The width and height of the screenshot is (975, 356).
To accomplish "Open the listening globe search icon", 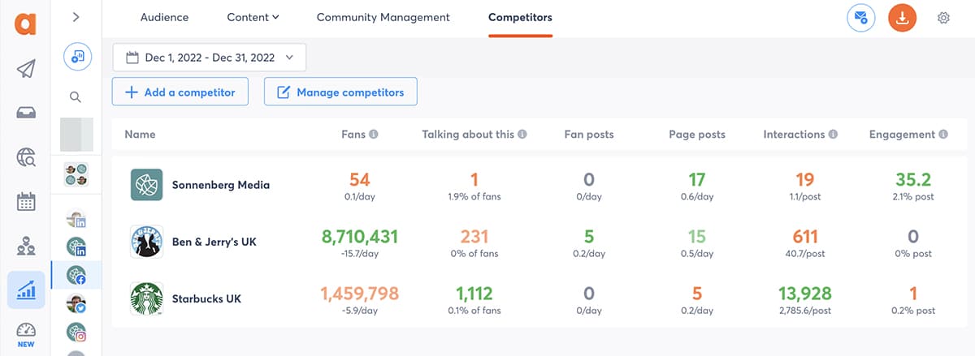I will point(25,157).
